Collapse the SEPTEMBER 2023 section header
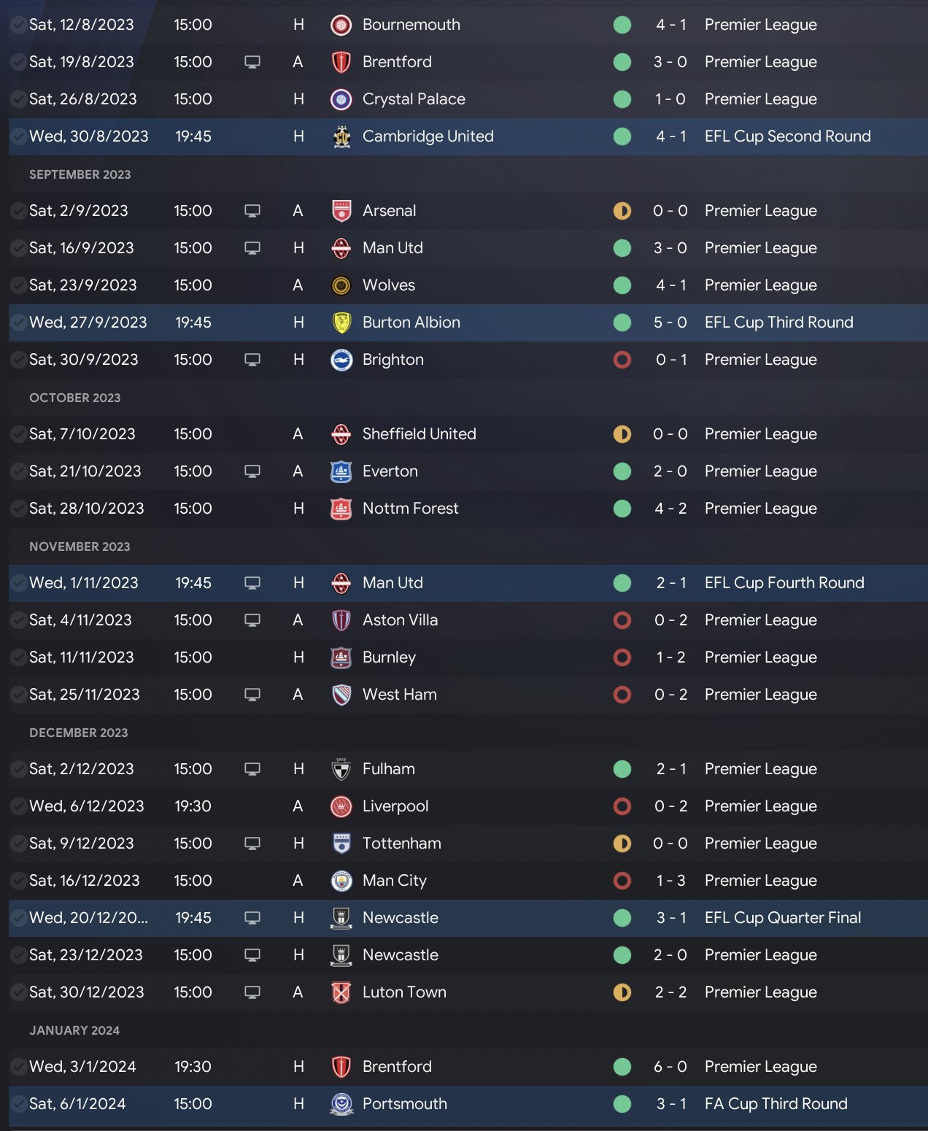928x1131 pixels. 80,174
